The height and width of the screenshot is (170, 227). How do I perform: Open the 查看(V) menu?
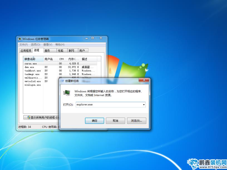[48, 44]
